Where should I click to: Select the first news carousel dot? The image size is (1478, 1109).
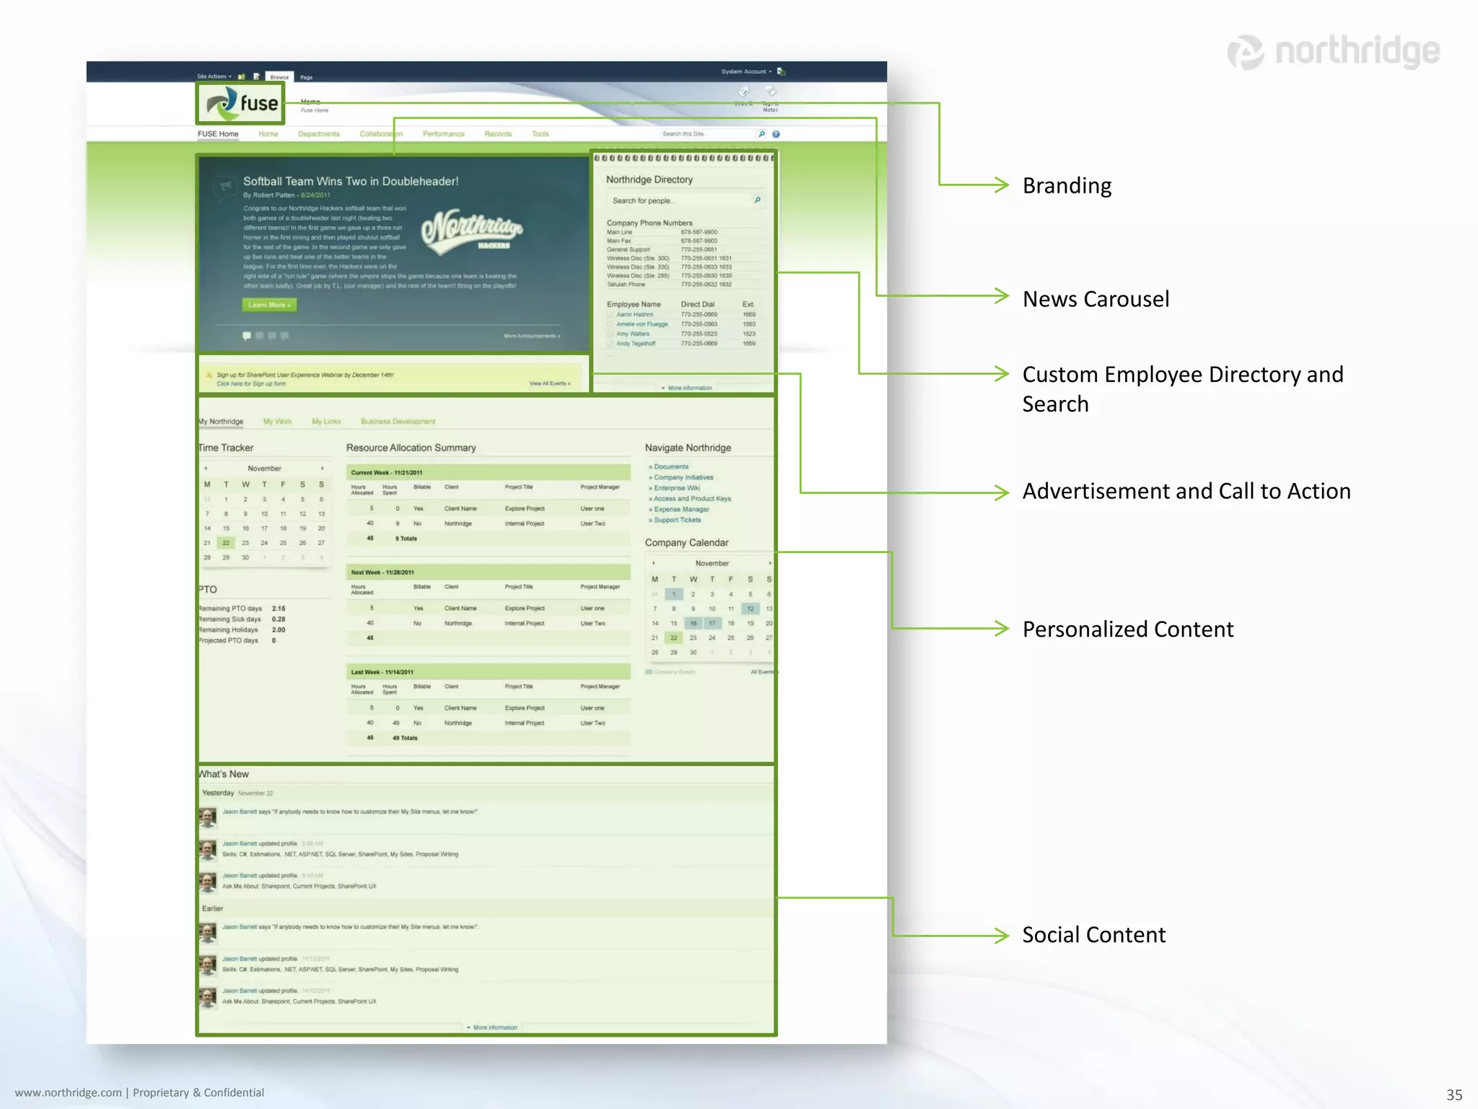click(247, 336)
